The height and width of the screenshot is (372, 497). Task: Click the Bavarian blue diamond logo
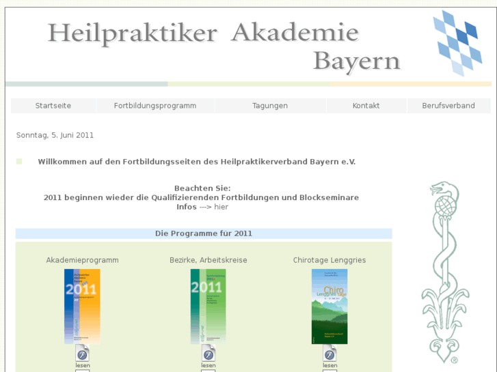458,44
